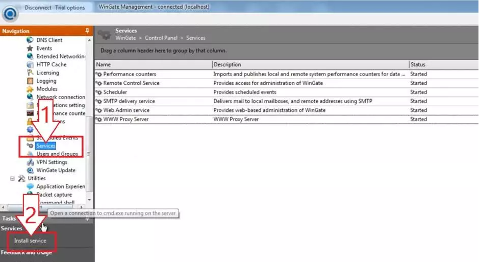This screenshot has height=262, width=479.
Task: Click the Description column header
Action: pyautogui.click(x=310, y=65)
